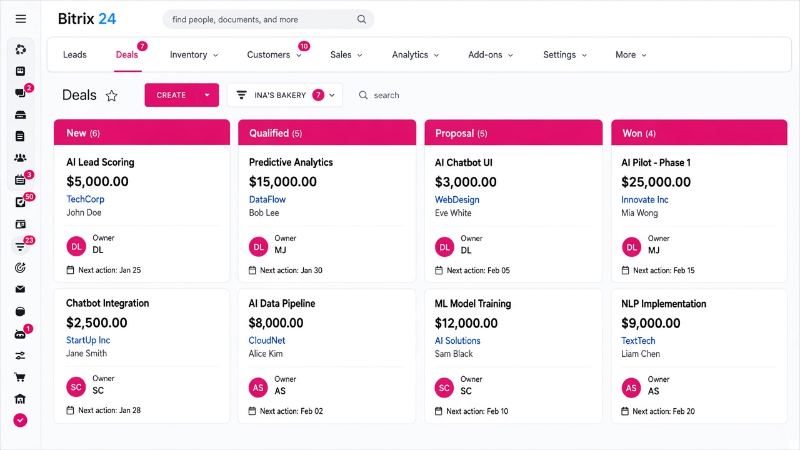Open the drive storage sidebar icon
The width and height of the screenshot is (800, 450).
click(x=21, y=115)
